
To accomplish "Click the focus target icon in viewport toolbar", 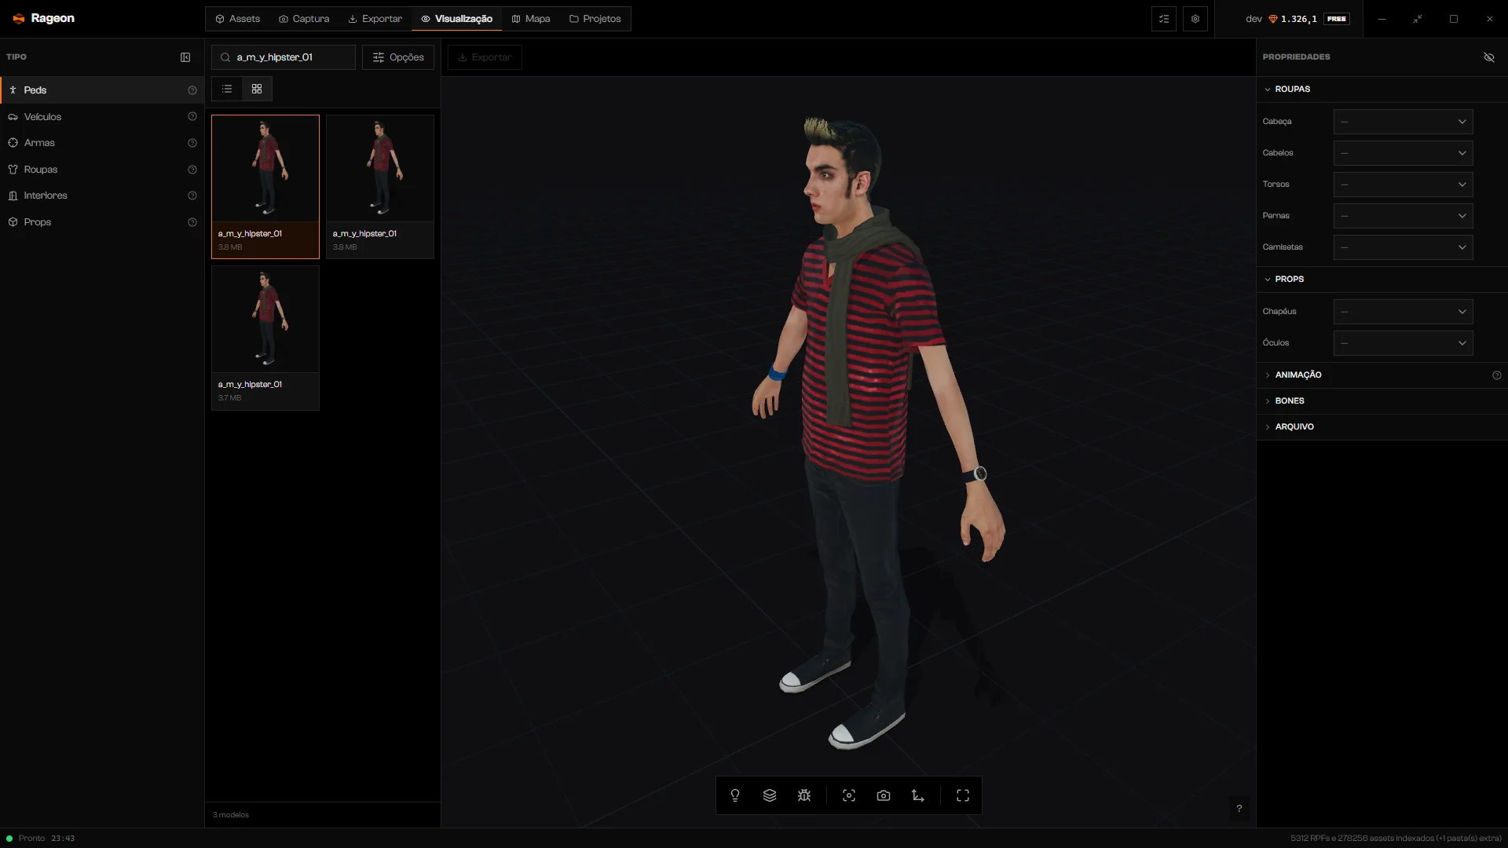I will [x=849, y=795].
